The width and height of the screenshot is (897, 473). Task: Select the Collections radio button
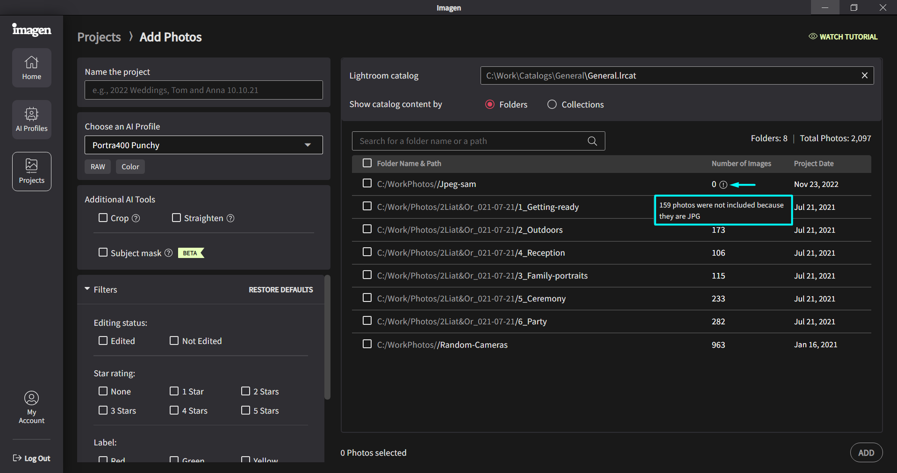click(x=552, y=105)
